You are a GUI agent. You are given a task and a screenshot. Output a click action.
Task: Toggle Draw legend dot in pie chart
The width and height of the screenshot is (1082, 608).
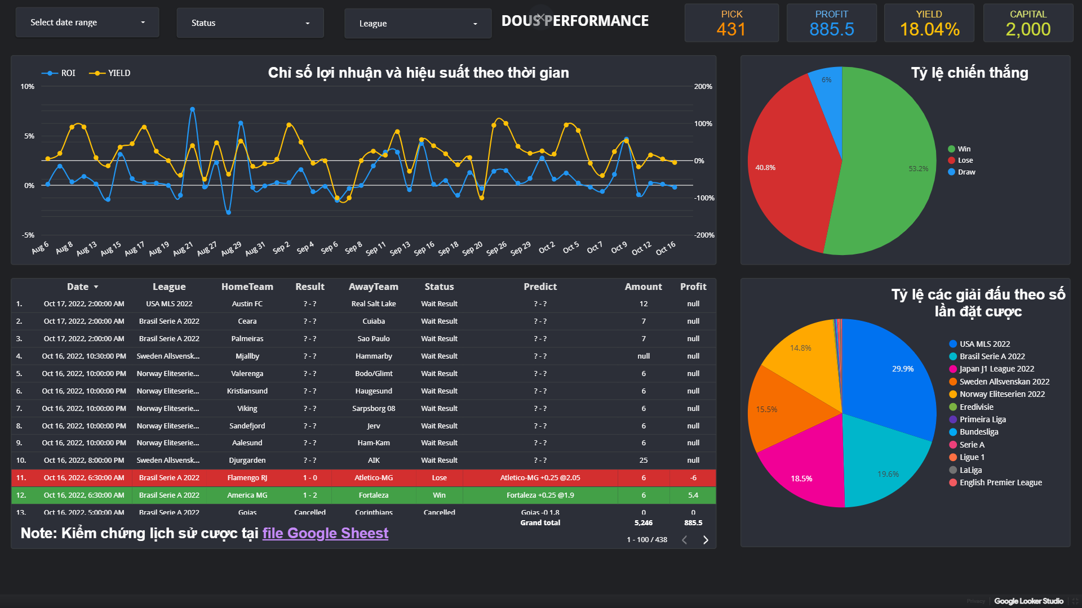pyautogui.click(x=951, y=172)
